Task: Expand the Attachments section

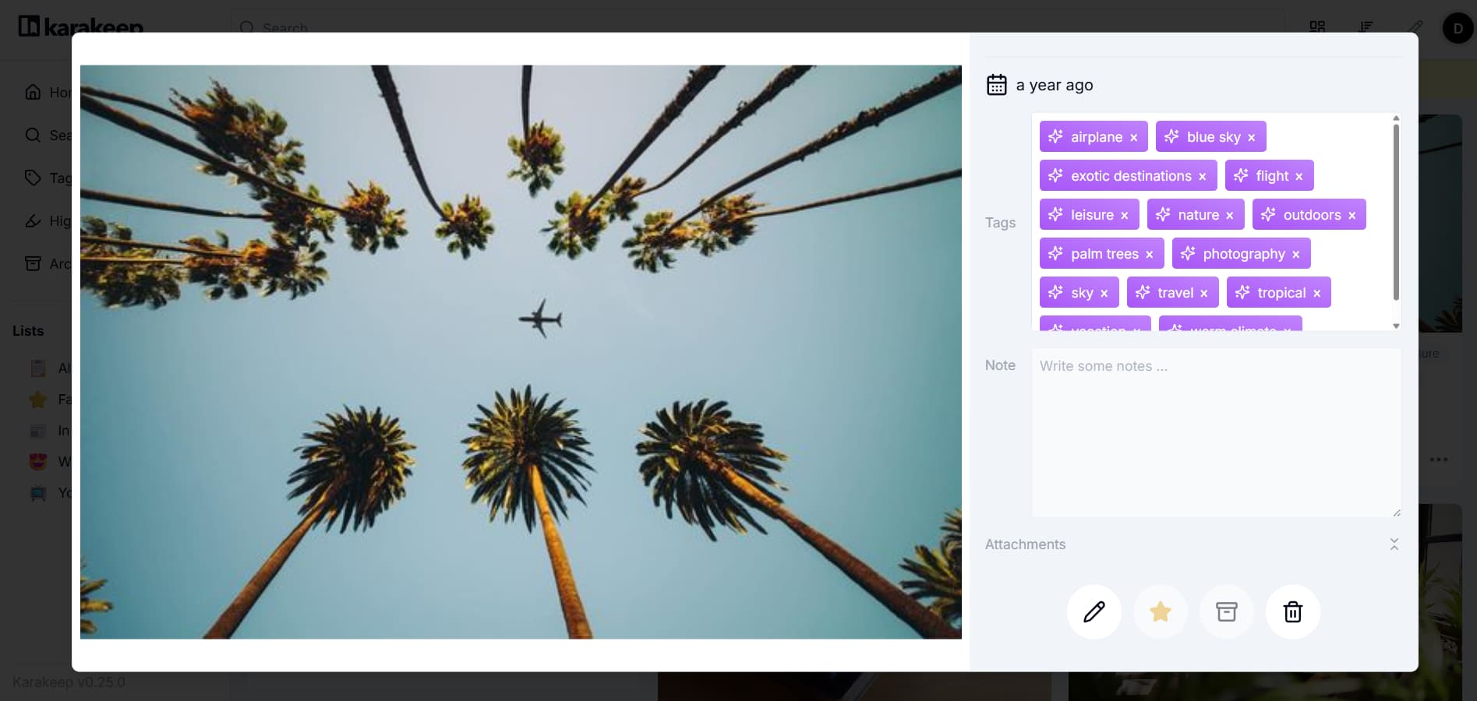Action: point(1394,544)
